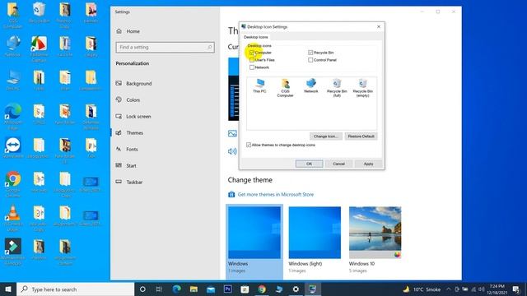Open Google Chrome from taskbar
Viewport: 527px width, 296px height.
[x=262, y=289]
